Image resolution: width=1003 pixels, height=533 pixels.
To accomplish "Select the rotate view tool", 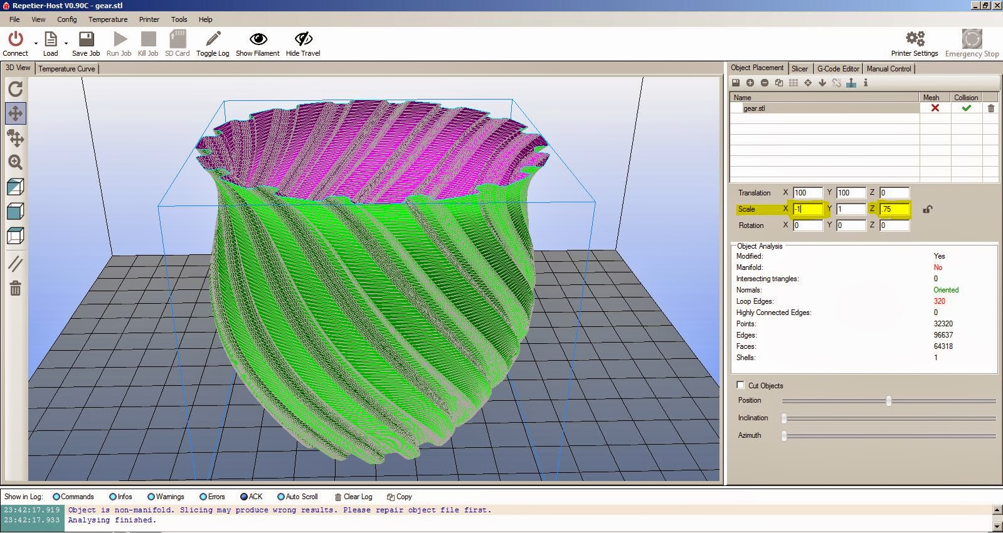I will (x=16, y=89).
